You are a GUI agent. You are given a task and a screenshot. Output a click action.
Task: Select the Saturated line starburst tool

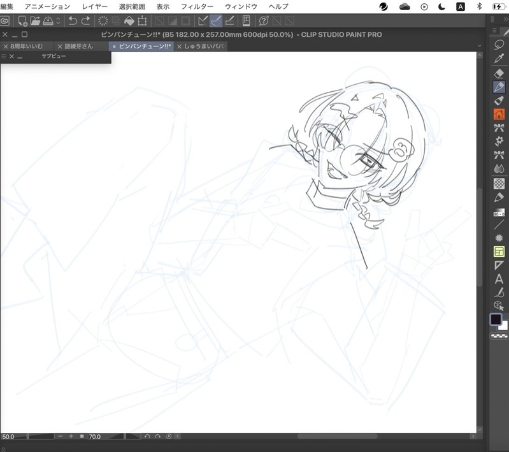499,238
